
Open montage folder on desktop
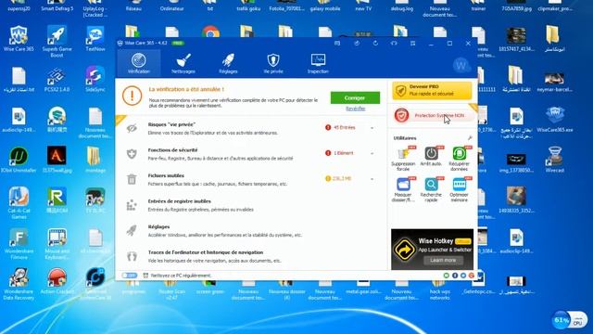[x=95, y=161]
